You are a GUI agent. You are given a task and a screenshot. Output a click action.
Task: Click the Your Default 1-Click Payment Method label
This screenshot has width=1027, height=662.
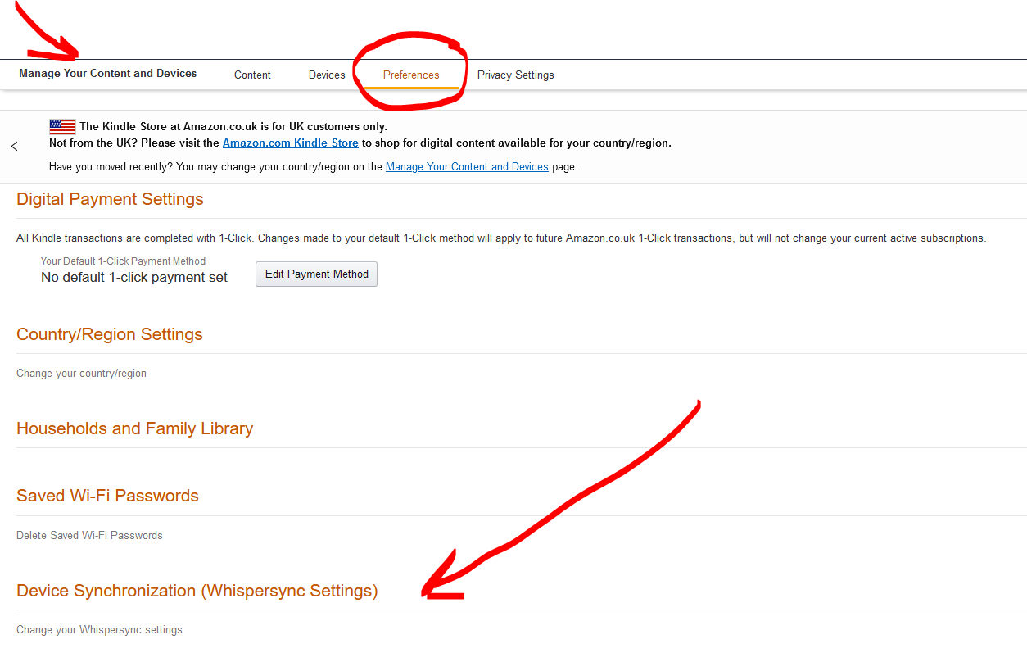(123, 261)
